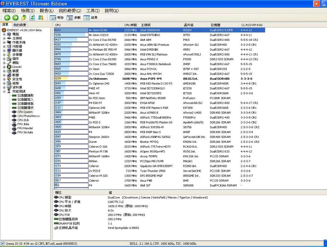Image resolution: width=327 pixels, height=247 pixels.
Task: Select the CPU ZLib benchmark
Action: tap(23, 120)
